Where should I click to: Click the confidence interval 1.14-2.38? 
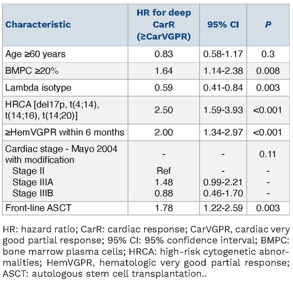point(223,71)
